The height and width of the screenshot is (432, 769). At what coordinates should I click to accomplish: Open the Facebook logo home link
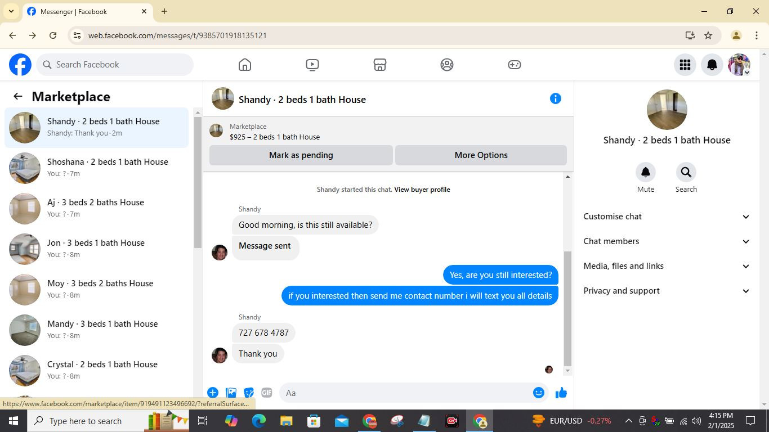coord(20,65)
